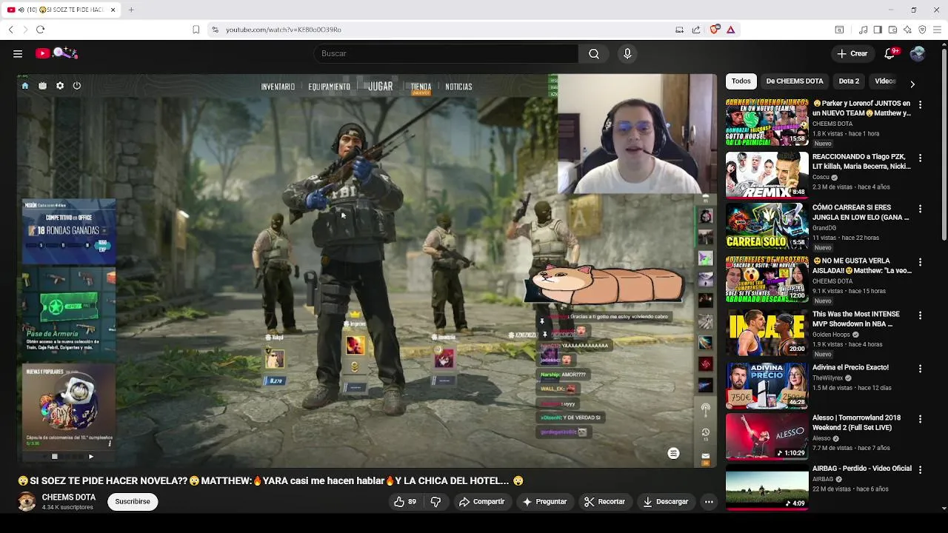Bookmark this page icon in address bar
This screenshot has width=948, height=533.
point(196,30)
